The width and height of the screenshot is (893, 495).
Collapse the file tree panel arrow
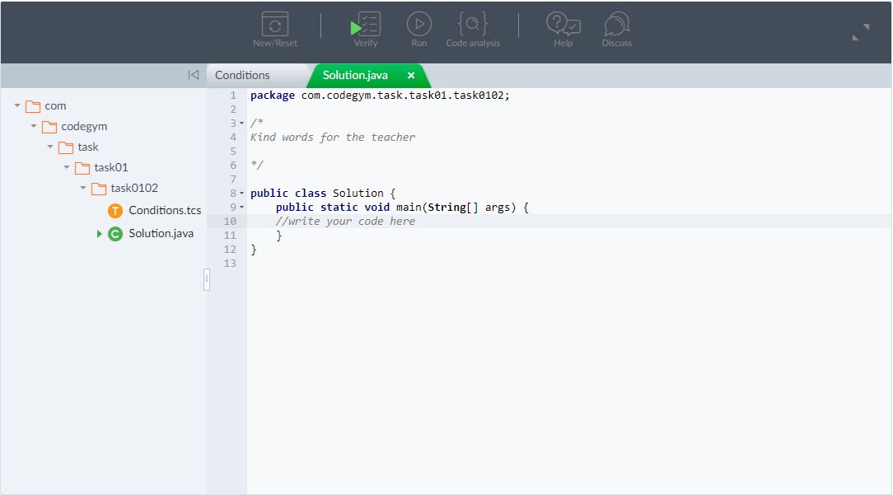[x=194, y=75]
